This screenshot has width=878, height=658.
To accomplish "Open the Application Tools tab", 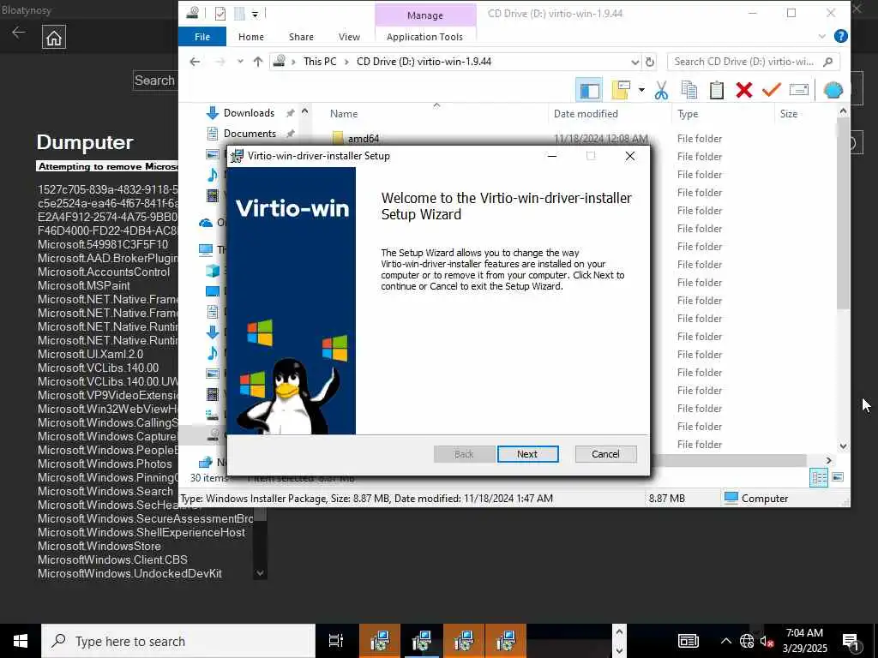I will coord(425,37).
